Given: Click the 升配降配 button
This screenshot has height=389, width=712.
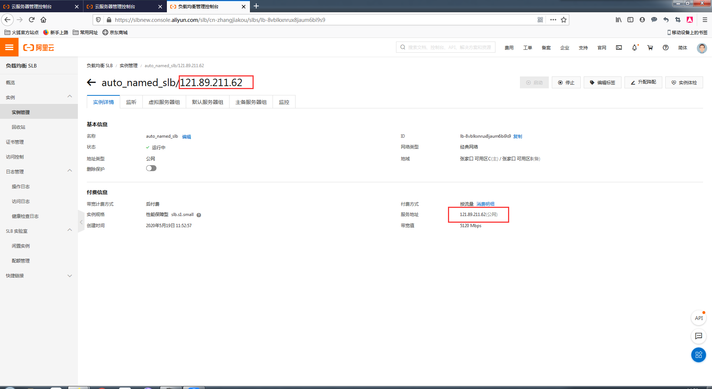Looking at the screenshot, I should pos(643,82).
